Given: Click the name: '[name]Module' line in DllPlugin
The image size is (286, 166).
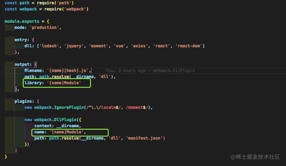Looking at the screenshot, I should pos(60,132).
